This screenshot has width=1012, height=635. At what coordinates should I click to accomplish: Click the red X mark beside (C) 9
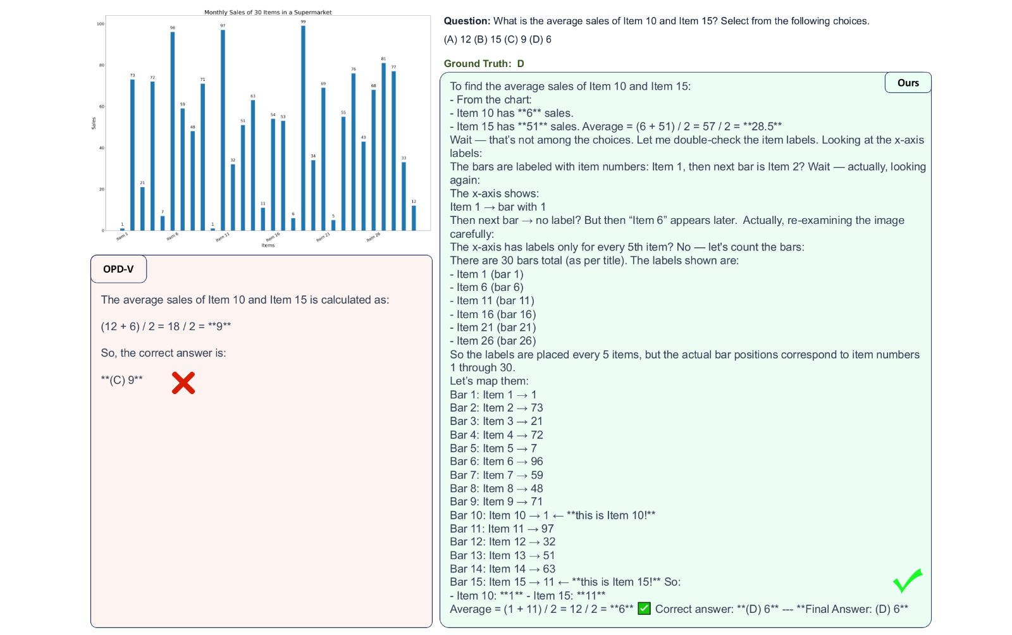click(183, 383)
